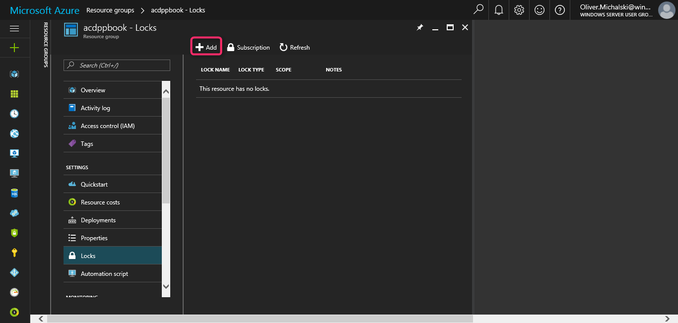Click the green plus New resource icon

click(14, 48)
